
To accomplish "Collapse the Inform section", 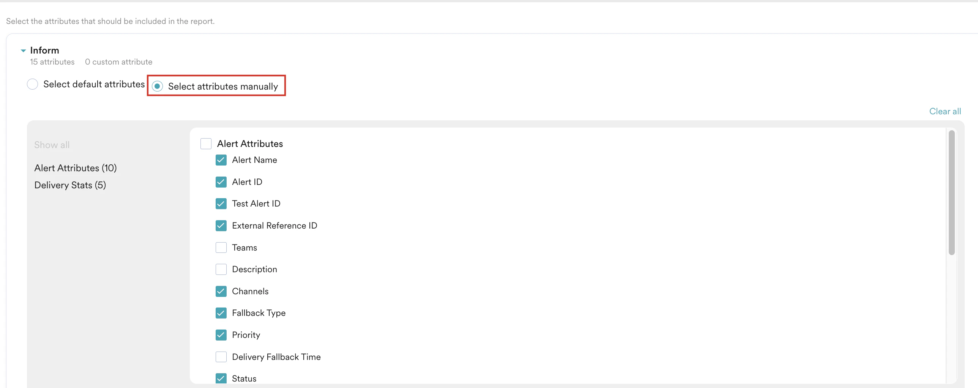I will [23, 50].
